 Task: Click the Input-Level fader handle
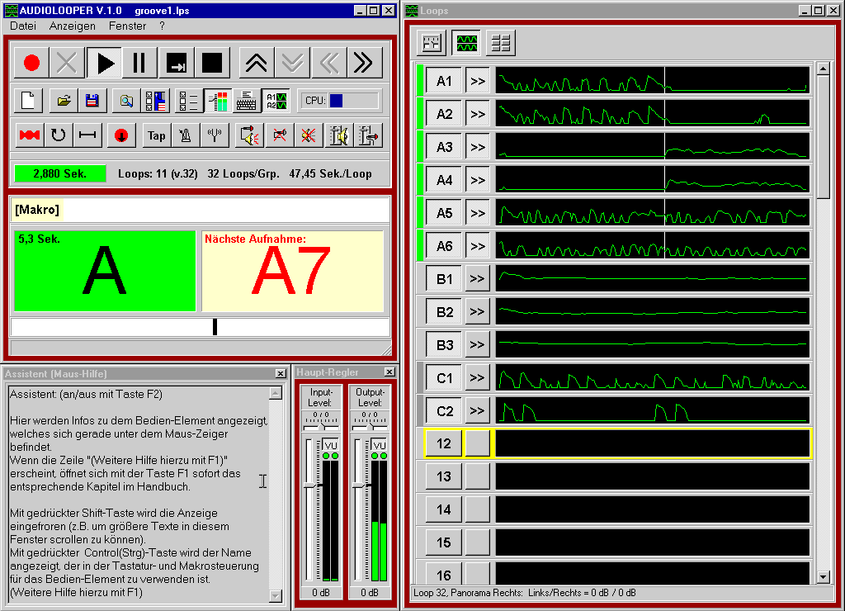coord(311,485)
